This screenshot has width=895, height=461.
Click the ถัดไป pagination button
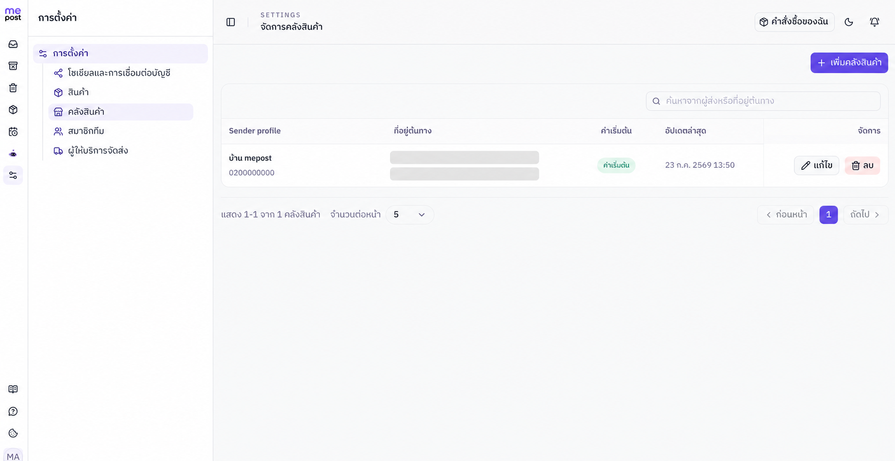click(865, 215)
